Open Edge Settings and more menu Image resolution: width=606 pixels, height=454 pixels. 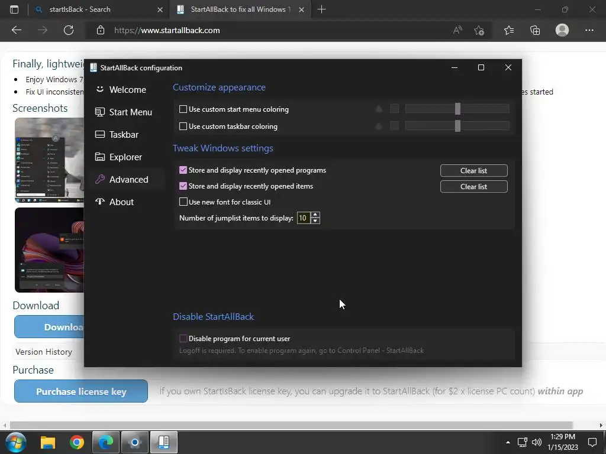[x=589, y=30]
